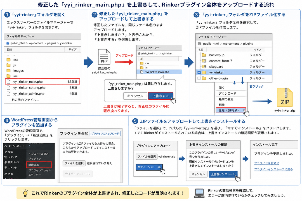Click file icon of yyi_rinker_setting.php
This screenshot has height=201, width=302.
8,87
